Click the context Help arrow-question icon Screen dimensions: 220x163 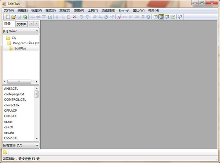[x=180, y=17]
